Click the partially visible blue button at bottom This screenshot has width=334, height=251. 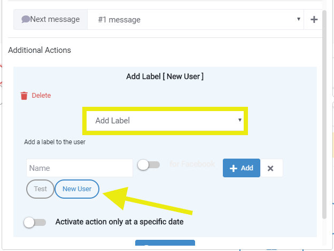(165, 242)
